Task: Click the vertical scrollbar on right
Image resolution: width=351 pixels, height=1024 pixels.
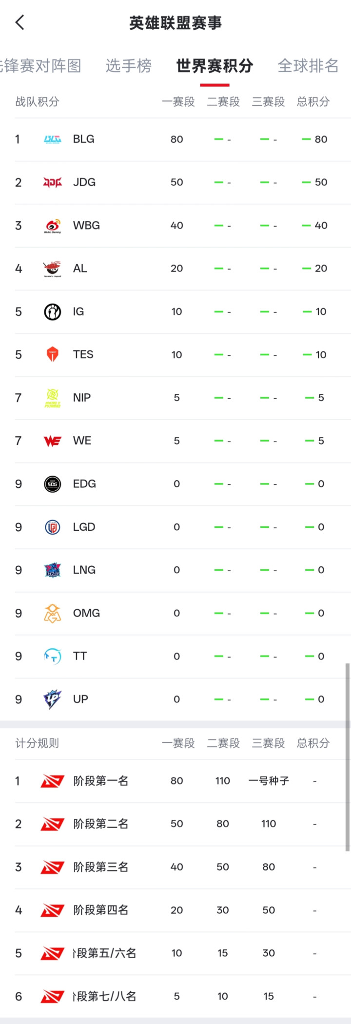Action: pos(348,755)
